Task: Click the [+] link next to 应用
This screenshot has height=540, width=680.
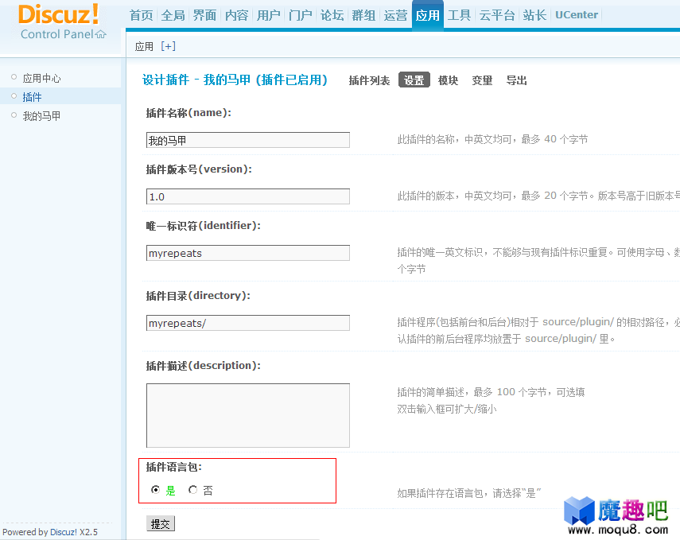Action: tap(168, 46)
